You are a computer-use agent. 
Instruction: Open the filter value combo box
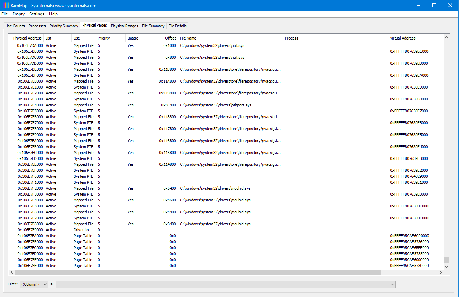click(225, 284)
